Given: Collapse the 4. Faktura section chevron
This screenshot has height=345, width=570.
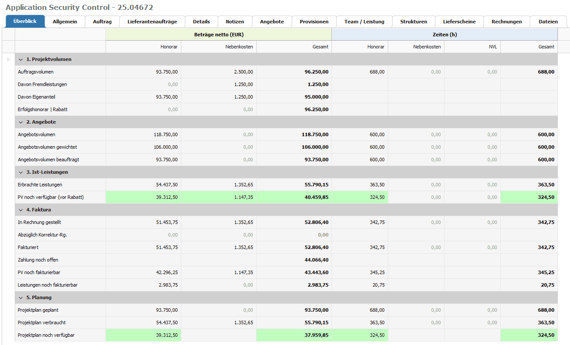Looking at the screenshot, I should (21, 210).
